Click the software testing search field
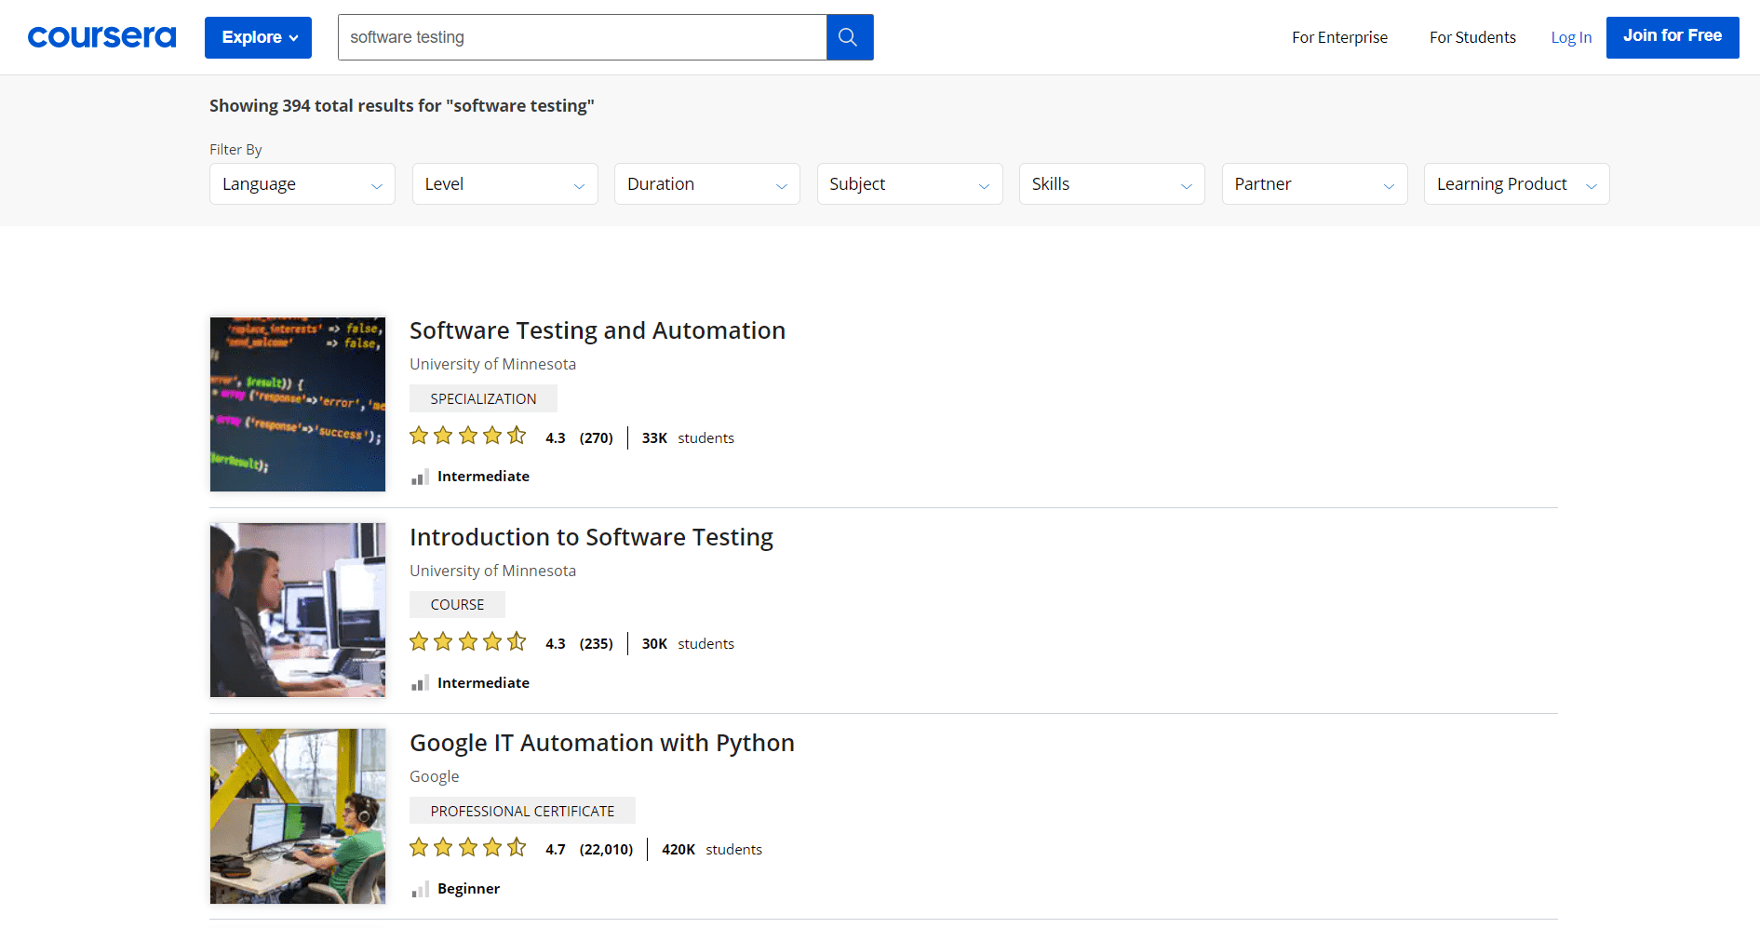 tap(583, 37)
